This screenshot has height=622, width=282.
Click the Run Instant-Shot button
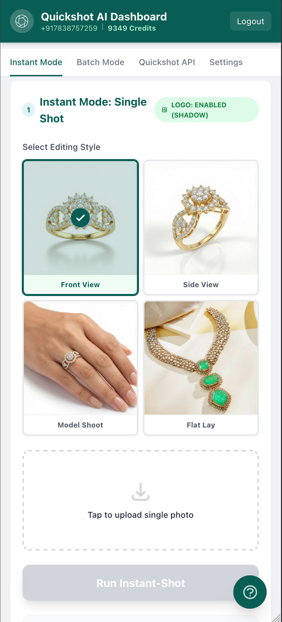tap(141, 583)
